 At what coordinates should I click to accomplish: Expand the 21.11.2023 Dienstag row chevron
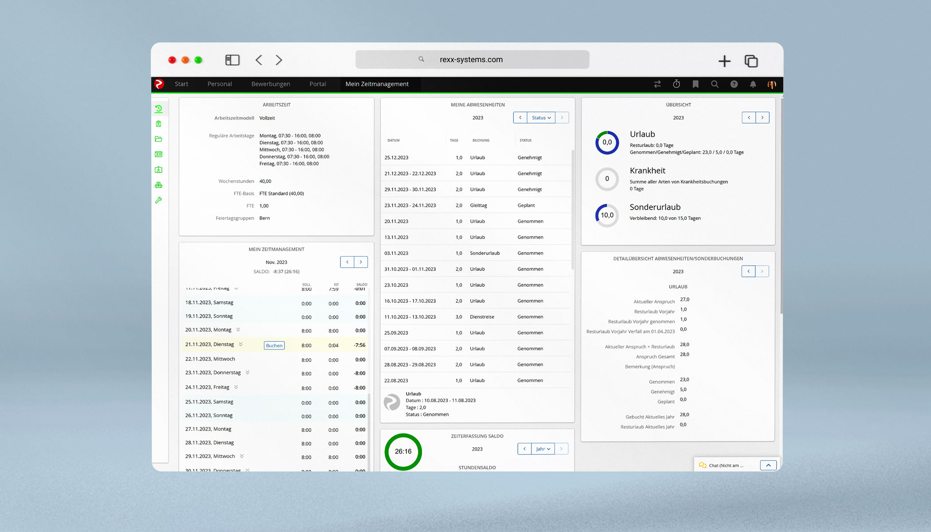coord(241,344)
